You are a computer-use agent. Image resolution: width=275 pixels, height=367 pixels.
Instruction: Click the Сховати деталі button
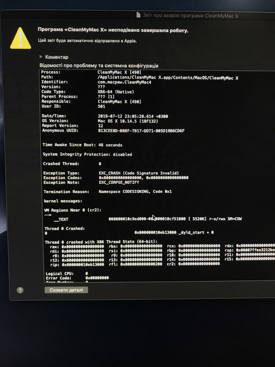(66, 290)
